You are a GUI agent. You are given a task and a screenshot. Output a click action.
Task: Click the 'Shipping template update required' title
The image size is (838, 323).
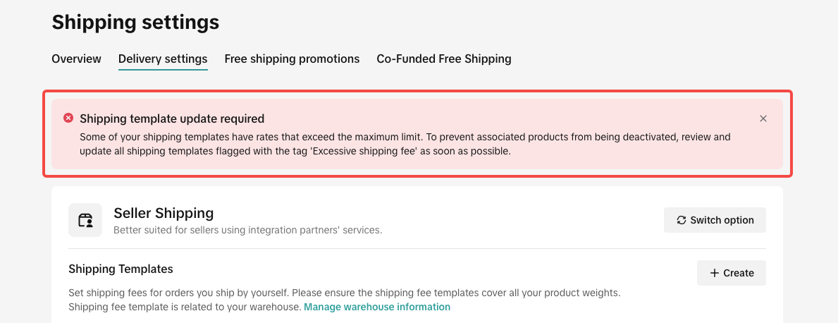tap(172, 118)
